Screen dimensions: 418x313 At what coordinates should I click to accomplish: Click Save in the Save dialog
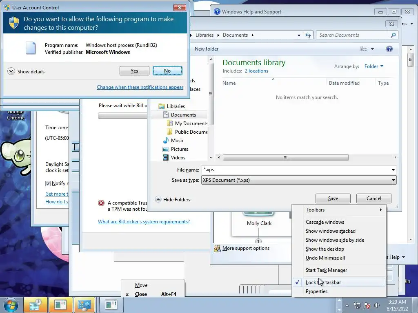[x=333, y=198]
